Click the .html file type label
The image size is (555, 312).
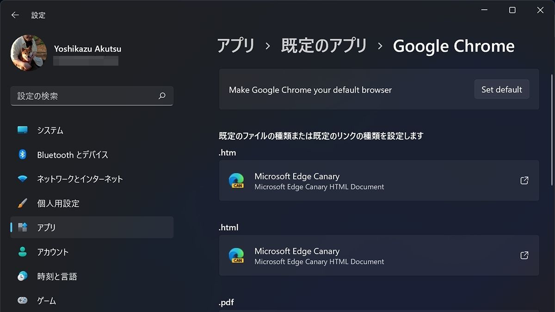click(228, 227)
